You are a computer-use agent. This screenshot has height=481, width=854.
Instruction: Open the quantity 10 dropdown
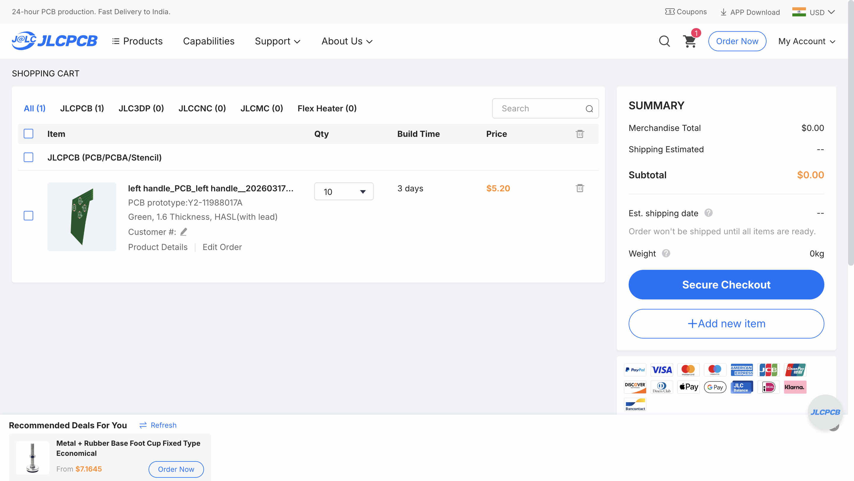(343, 192)
